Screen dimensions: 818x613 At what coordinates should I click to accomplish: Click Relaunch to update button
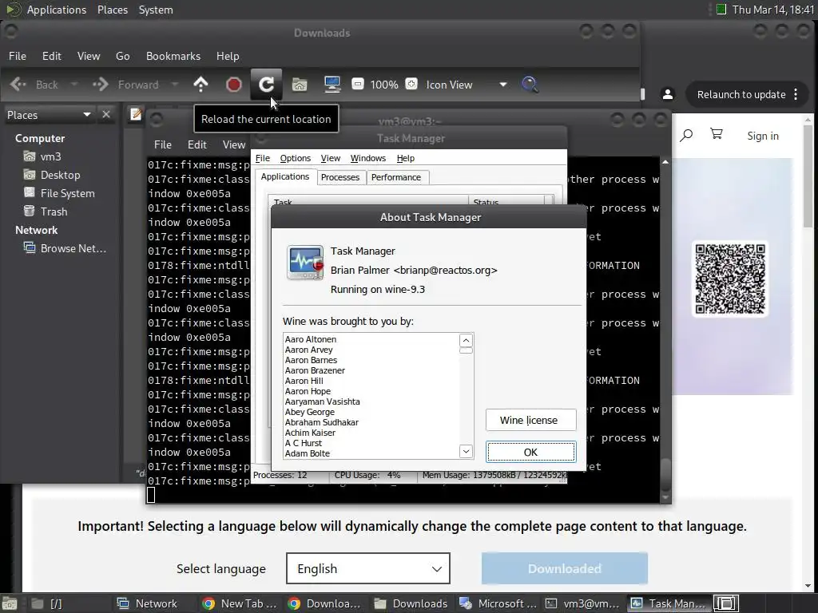[x=741, y=94]
